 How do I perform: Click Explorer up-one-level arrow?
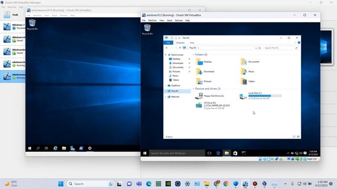[x=180, y=48]
